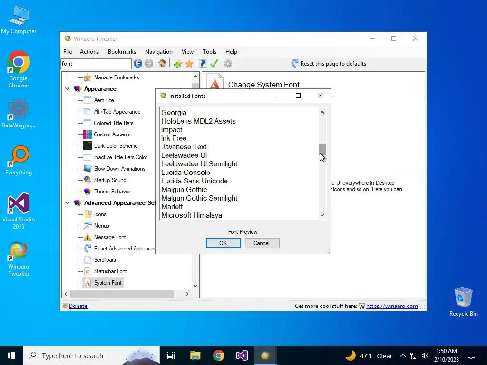The width and height of the screenshot is (487, 365).
Task: Select the Dark Color Scheme black icon
Action: click(x=88, y=146)
